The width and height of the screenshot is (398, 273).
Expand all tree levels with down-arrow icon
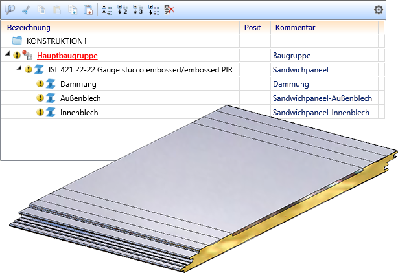154,10
